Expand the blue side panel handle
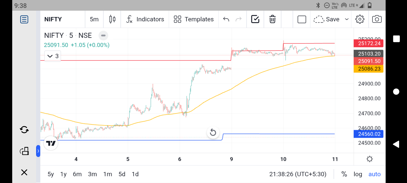The width and height of the screenshot is (407, 183). point(38,151)
